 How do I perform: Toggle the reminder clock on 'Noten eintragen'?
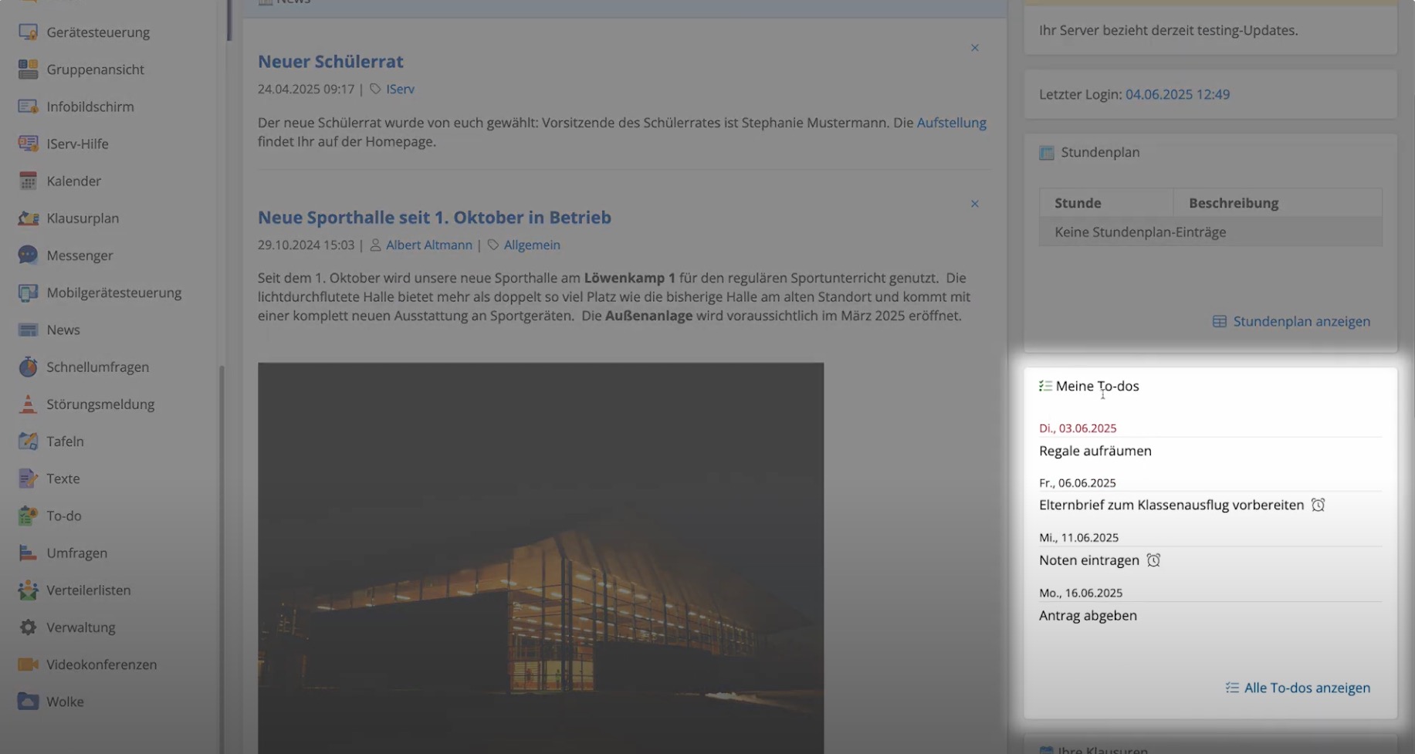(x=1153, y=560)
